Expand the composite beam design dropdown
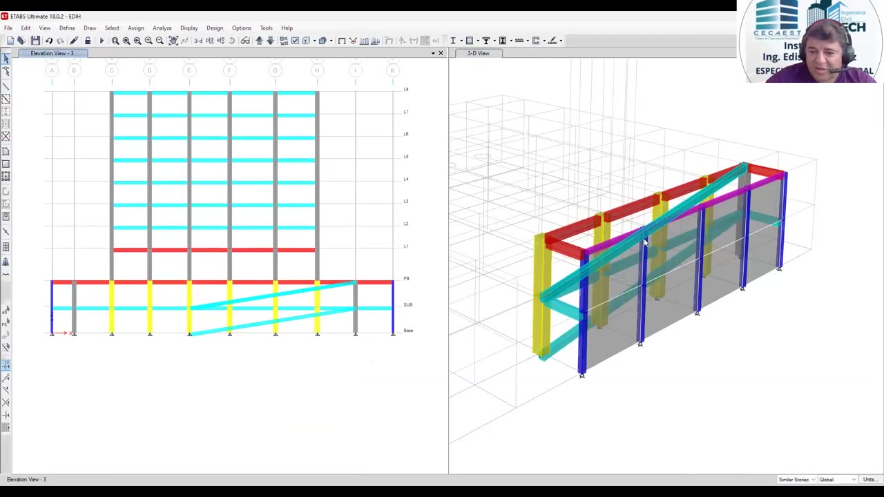This screenshot has height=497, width=884. 494,41
